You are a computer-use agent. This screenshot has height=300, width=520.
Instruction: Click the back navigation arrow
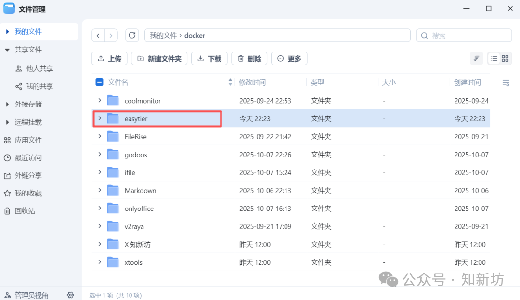pos(98,35)
